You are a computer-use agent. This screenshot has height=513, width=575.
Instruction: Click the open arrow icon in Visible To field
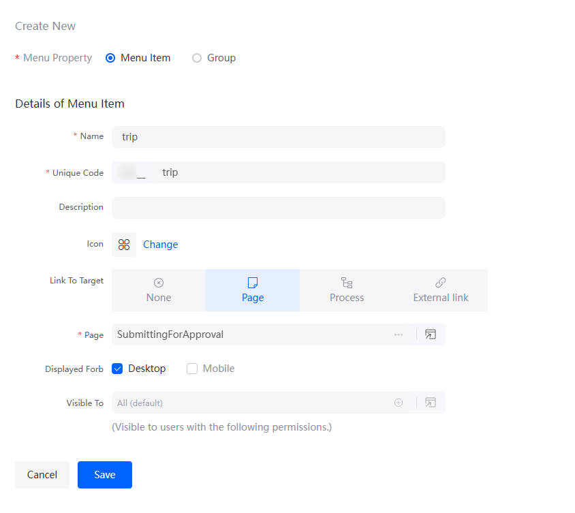click(431, 403)
